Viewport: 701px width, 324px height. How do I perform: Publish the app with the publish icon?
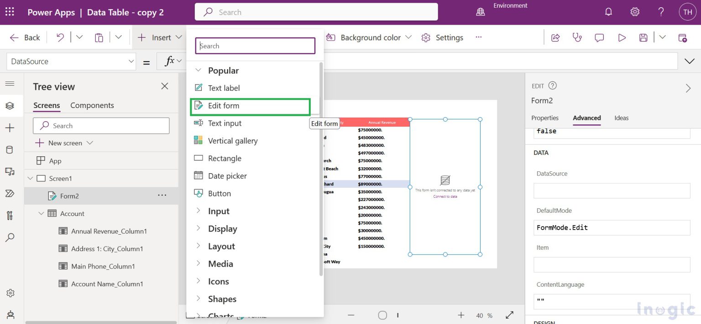tap(683, 37)
